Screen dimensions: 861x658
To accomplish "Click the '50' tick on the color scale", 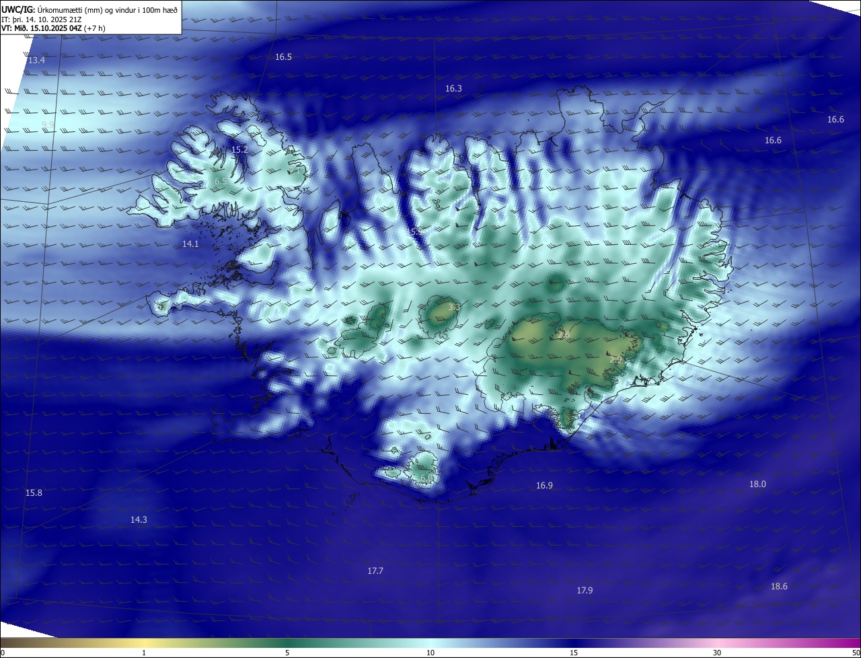I will coord(856,653).
